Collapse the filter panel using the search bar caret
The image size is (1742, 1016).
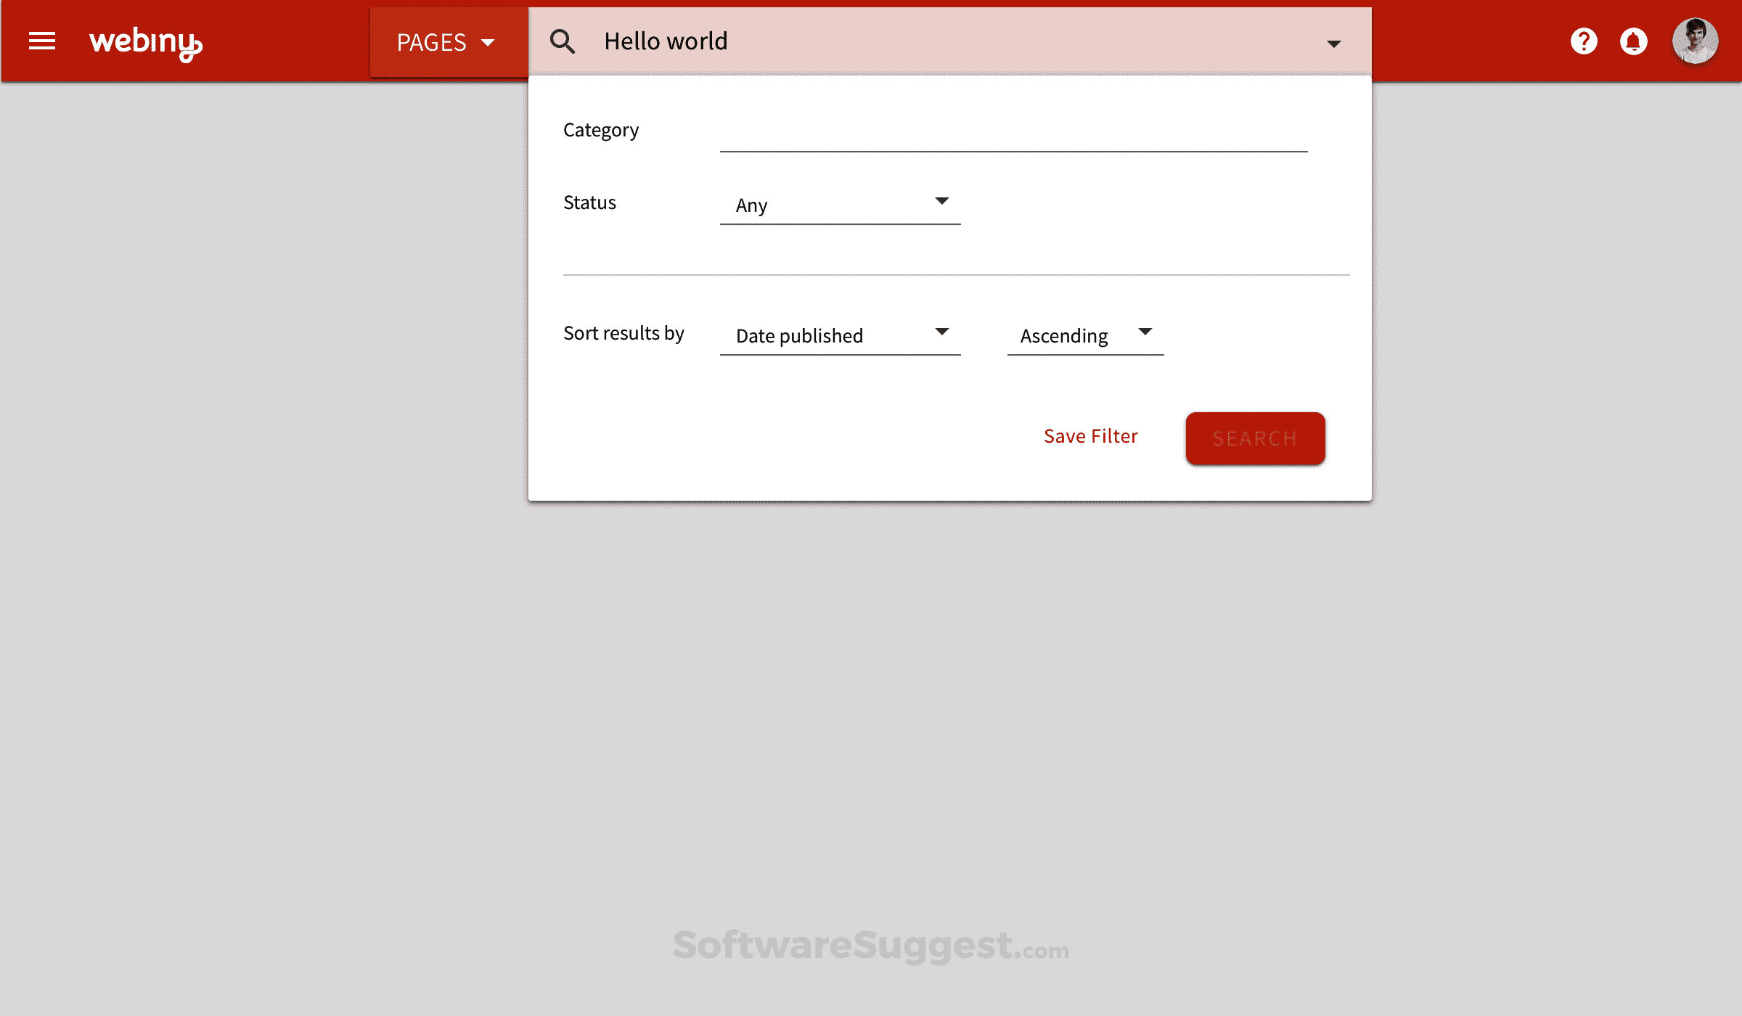[1333, 44]
